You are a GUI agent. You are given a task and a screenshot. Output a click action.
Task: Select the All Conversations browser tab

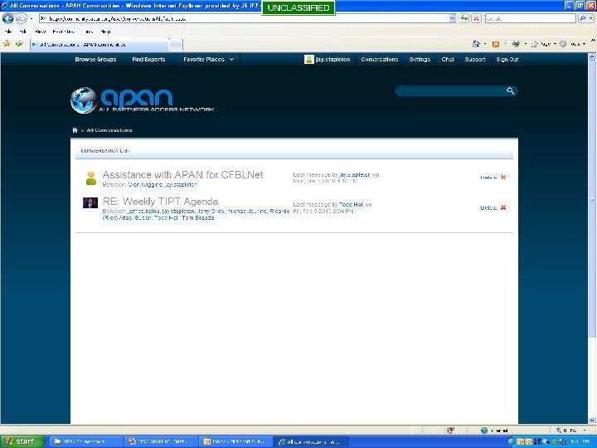(x=99, y=45)
